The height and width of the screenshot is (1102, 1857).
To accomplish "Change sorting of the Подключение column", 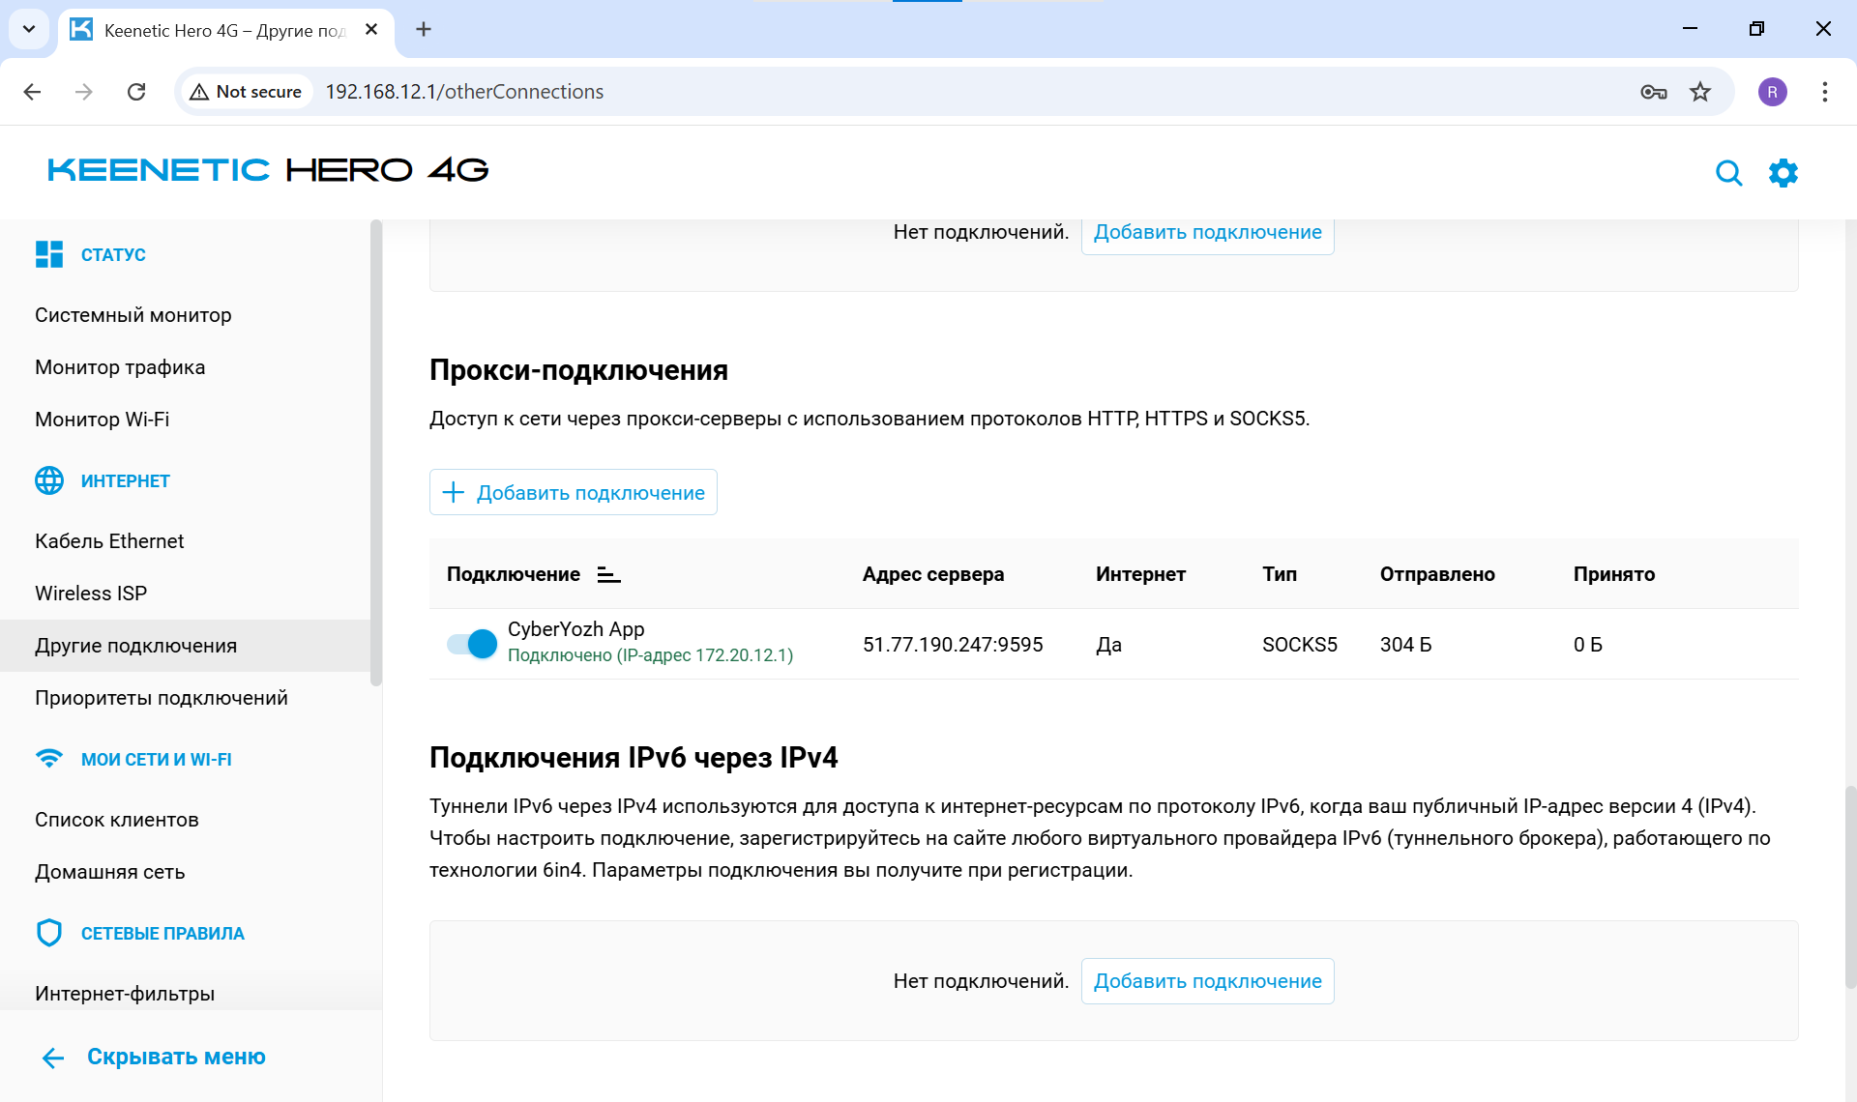I will (609, 574).
